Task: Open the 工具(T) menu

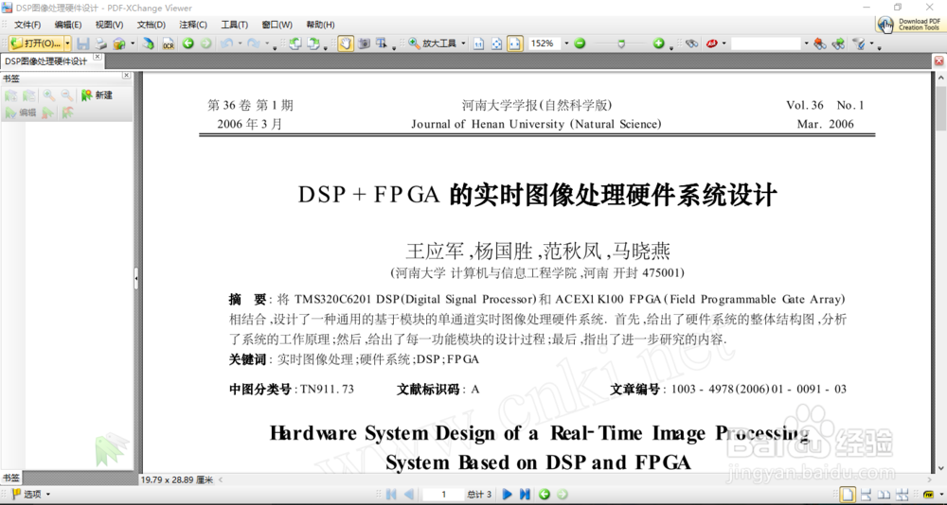Action: click(234, 25)
